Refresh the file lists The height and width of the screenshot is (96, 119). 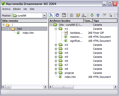click(x=57, y=15)
